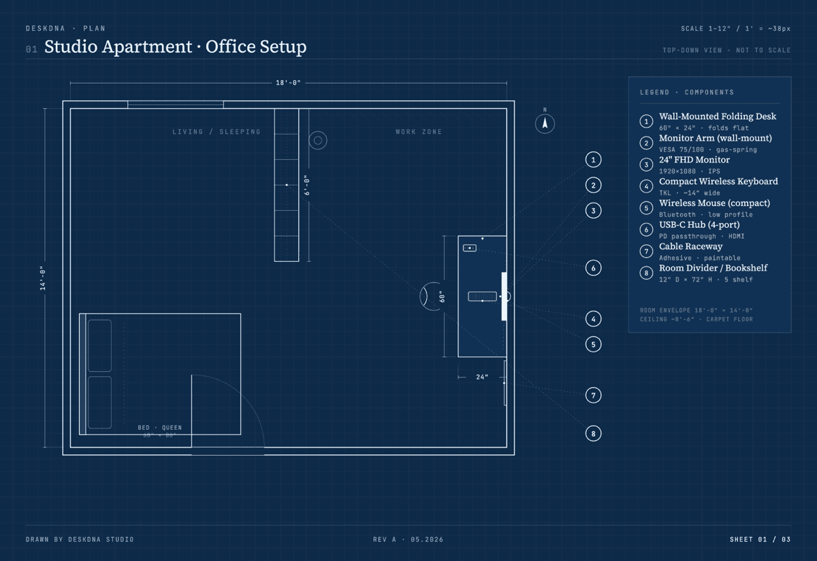817x561 pixels.
Task: Click the 'BED · QUEEN' label
Action: pyautogui.click(x=160, y=428)
